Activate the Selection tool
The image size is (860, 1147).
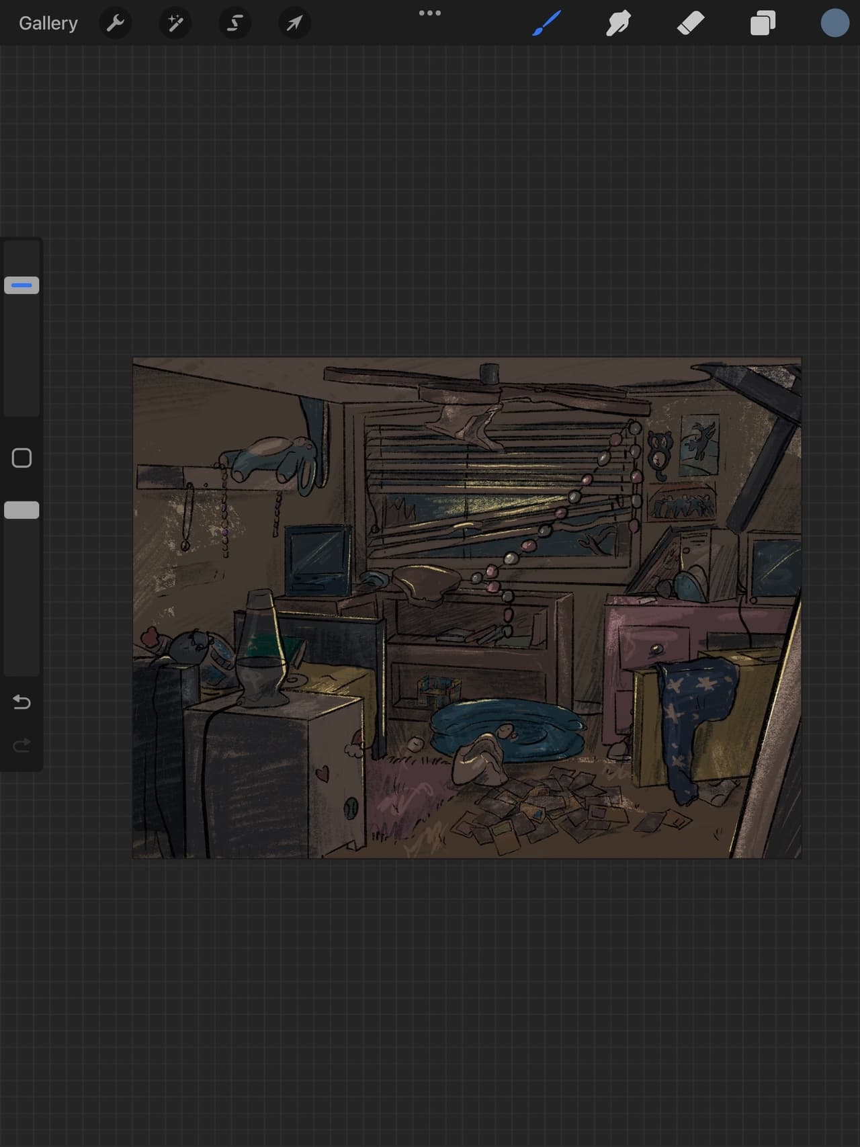[x=235, y=24]
